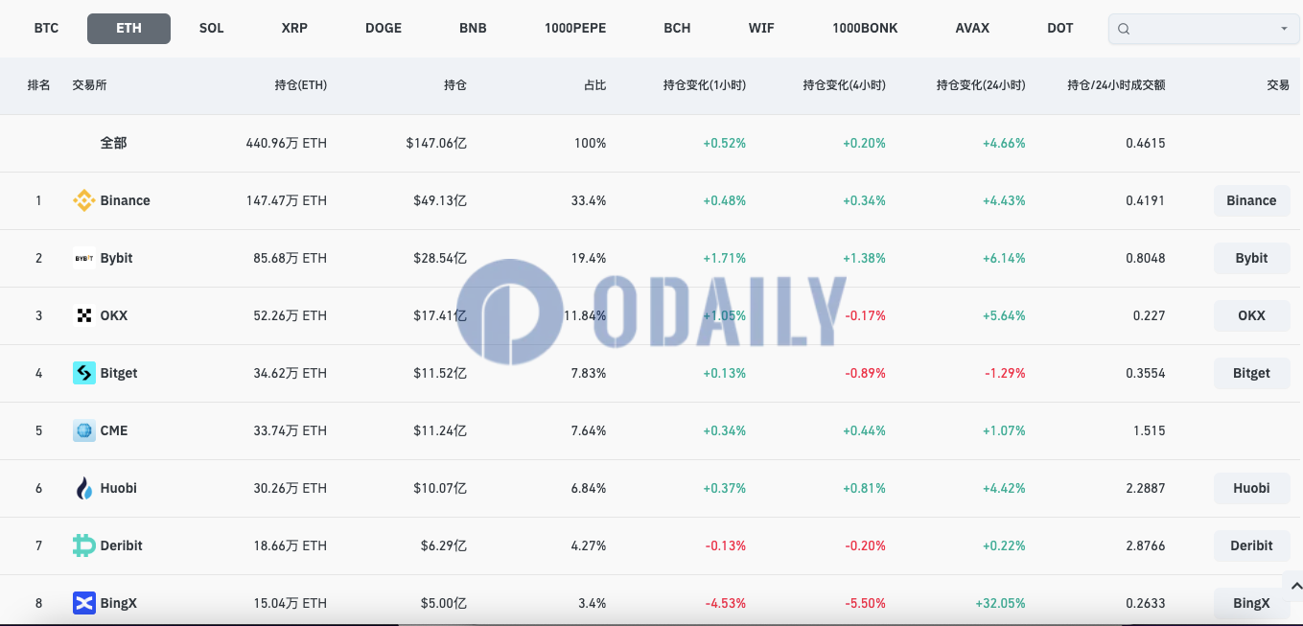Open the 1000BONK tab
1303x626 pixels.
865,28
